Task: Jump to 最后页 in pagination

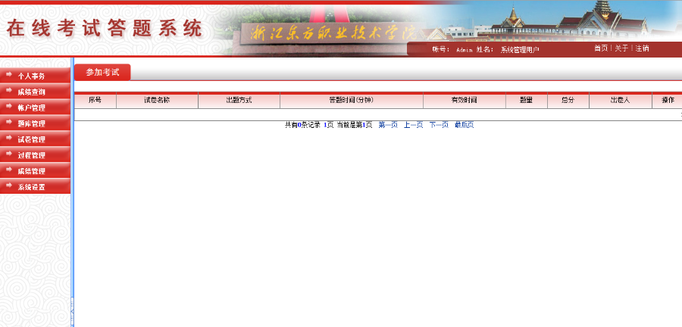Action: (x=464, y=125)
